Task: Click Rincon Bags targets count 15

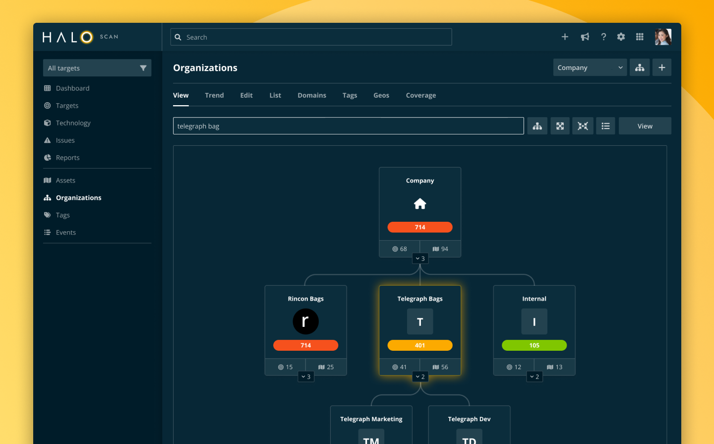Action: (286, 367)
